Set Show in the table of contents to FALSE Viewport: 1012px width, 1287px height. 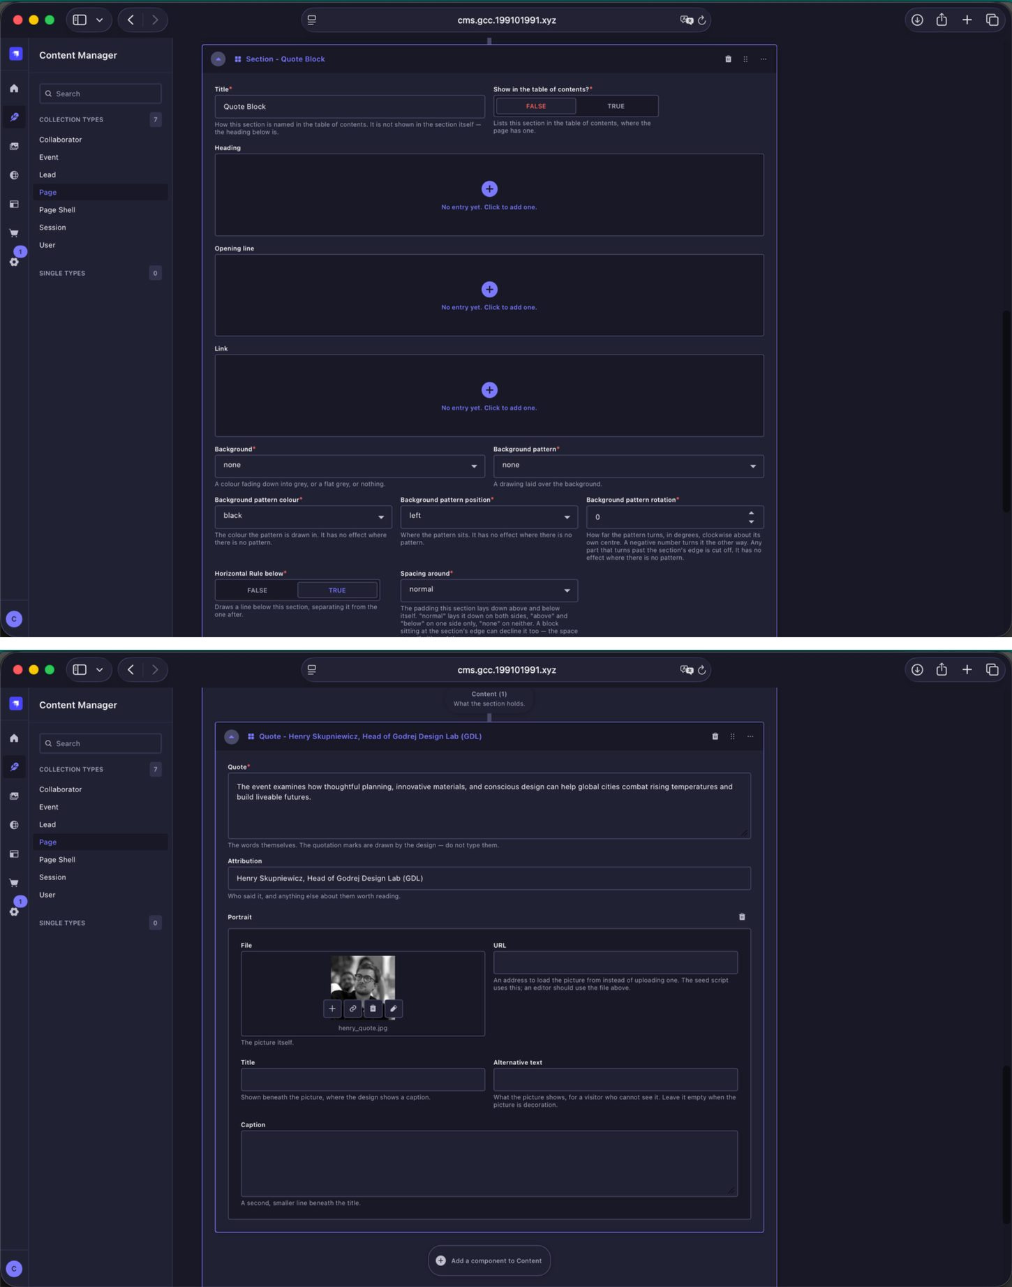(536, 106)
